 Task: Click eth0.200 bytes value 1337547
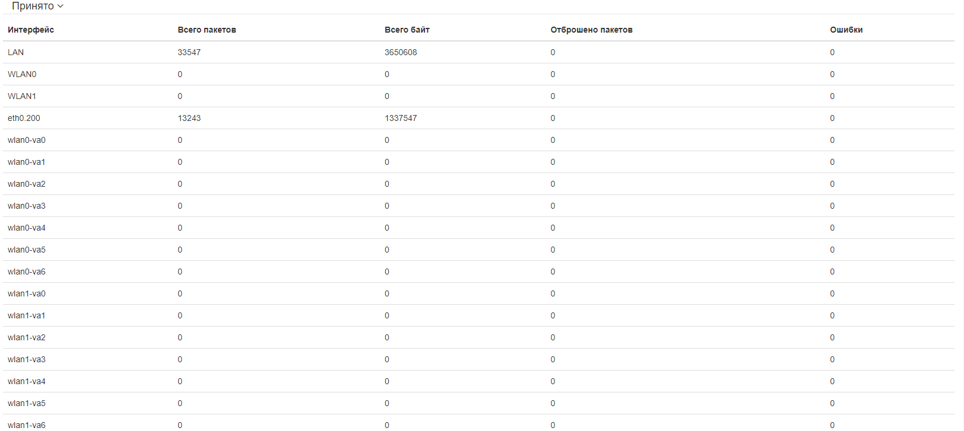click(x=401, y=118)
